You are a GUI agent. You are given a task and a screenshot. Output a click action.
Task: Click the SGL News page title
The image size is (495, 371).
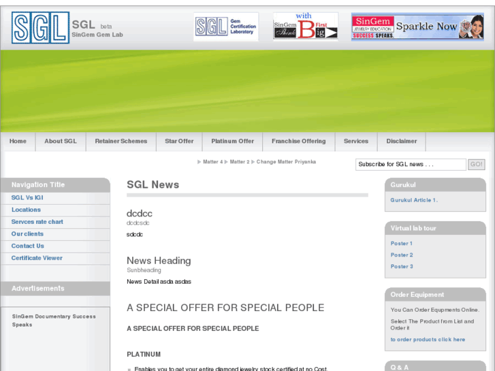[x=153, y=184]
